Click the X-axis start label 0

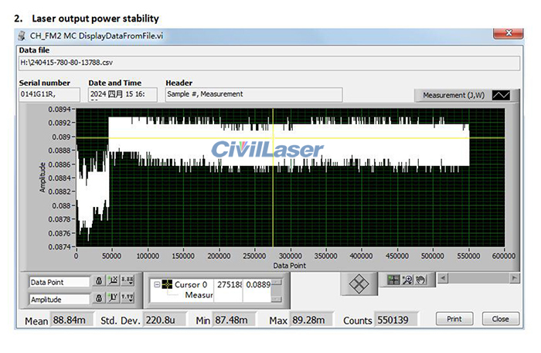pyautogui.click(x=76, y=256)
